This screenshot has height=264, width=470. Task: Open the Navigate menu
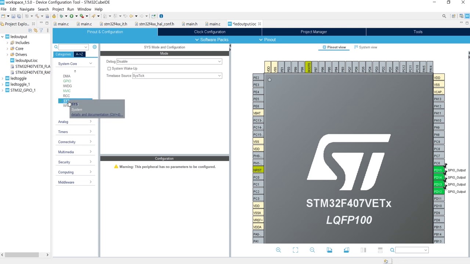(27, 9)
